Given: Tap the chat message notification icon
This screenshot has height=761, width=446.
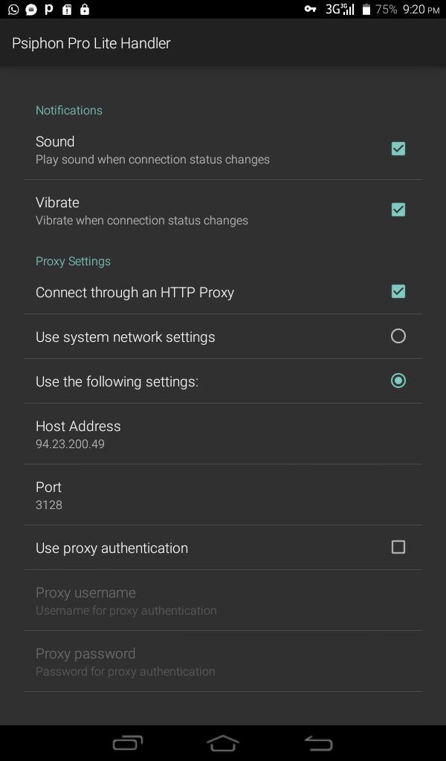Looking at the screenshot, I should 31,10.
